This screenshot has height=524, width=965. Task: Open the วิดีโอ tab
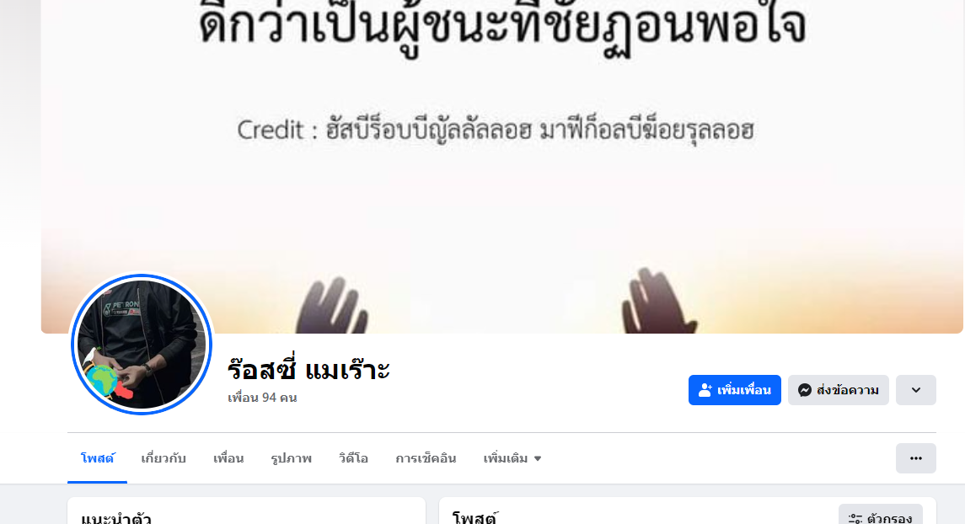click(x=353, y=458)
